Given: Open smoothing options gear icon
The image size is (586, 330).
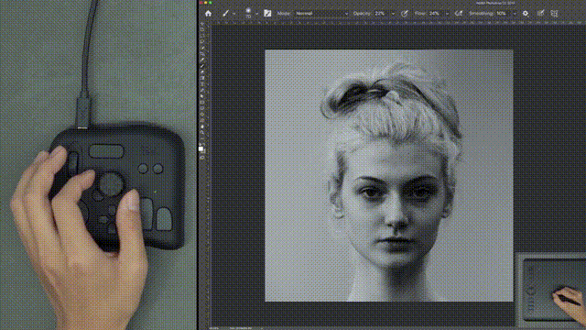Looking at the screenshot, I should (526, 14).
